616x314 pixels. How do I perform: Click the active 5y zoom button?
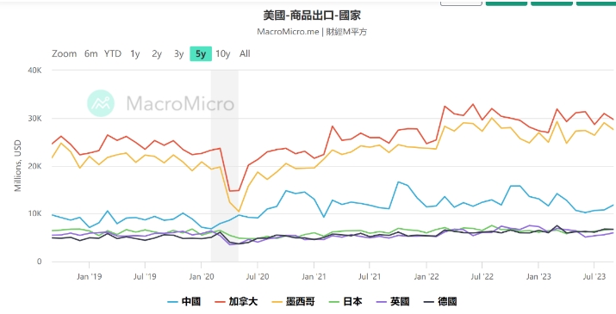[x=201, y=54]
